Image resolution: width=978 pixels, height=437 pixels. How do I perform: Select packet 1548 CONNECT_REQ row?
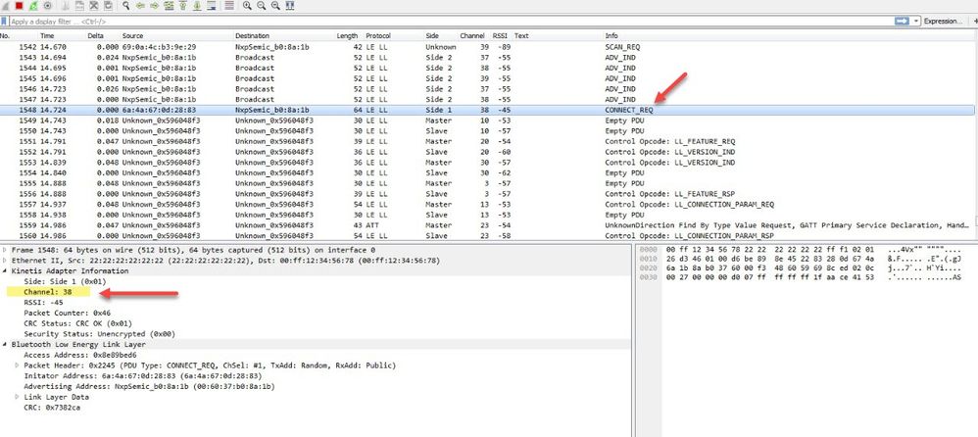pos(486,110)
